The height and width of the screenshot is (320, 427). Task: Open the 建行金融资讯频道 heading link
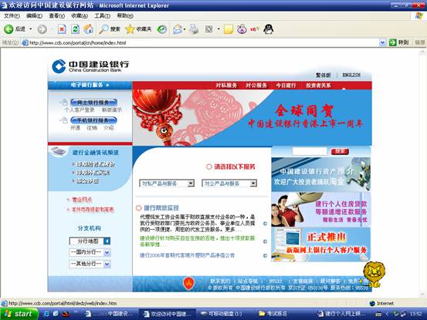click(x=96, y=153)
